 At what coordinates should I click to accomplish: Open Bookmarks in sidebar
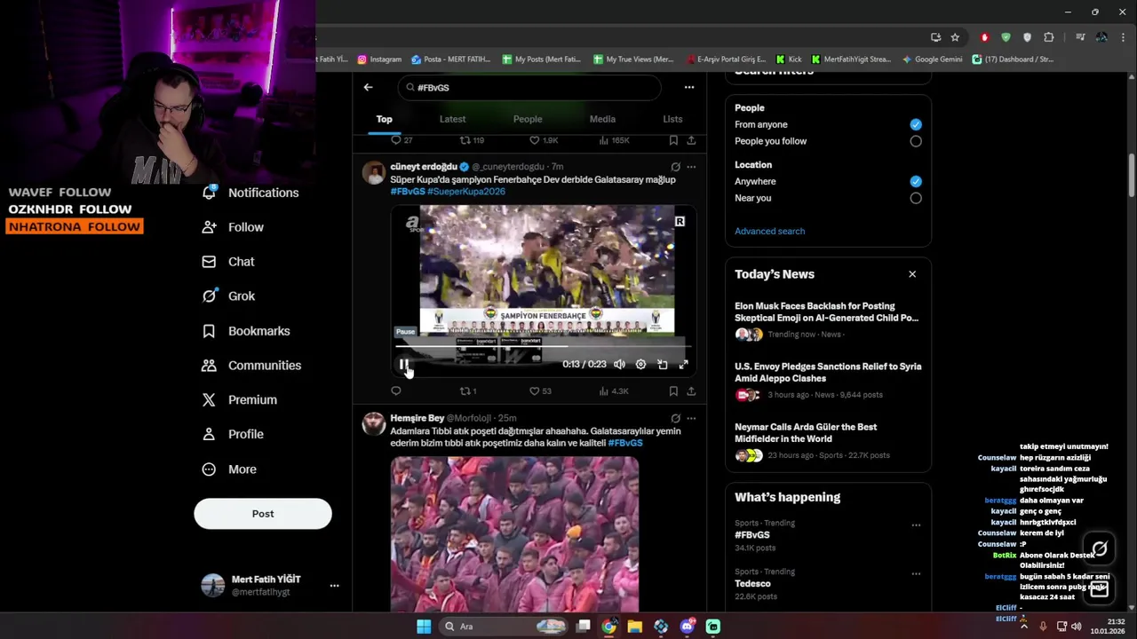[x=246, y=331]
